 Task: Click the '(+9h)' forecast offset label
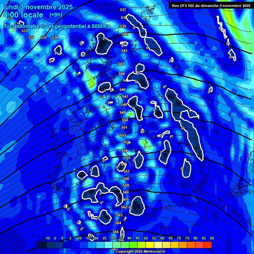56,15
